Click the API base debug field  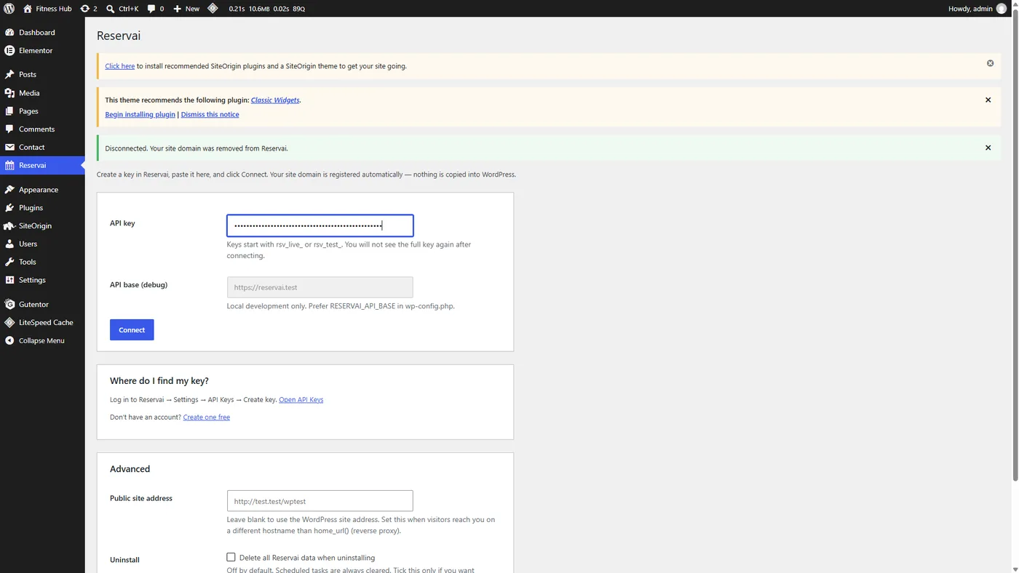click(x=320, y=287)
